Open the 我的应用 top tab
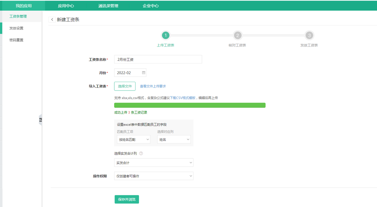The height and width of the screenshot is (207, 377). coord(24,6)
